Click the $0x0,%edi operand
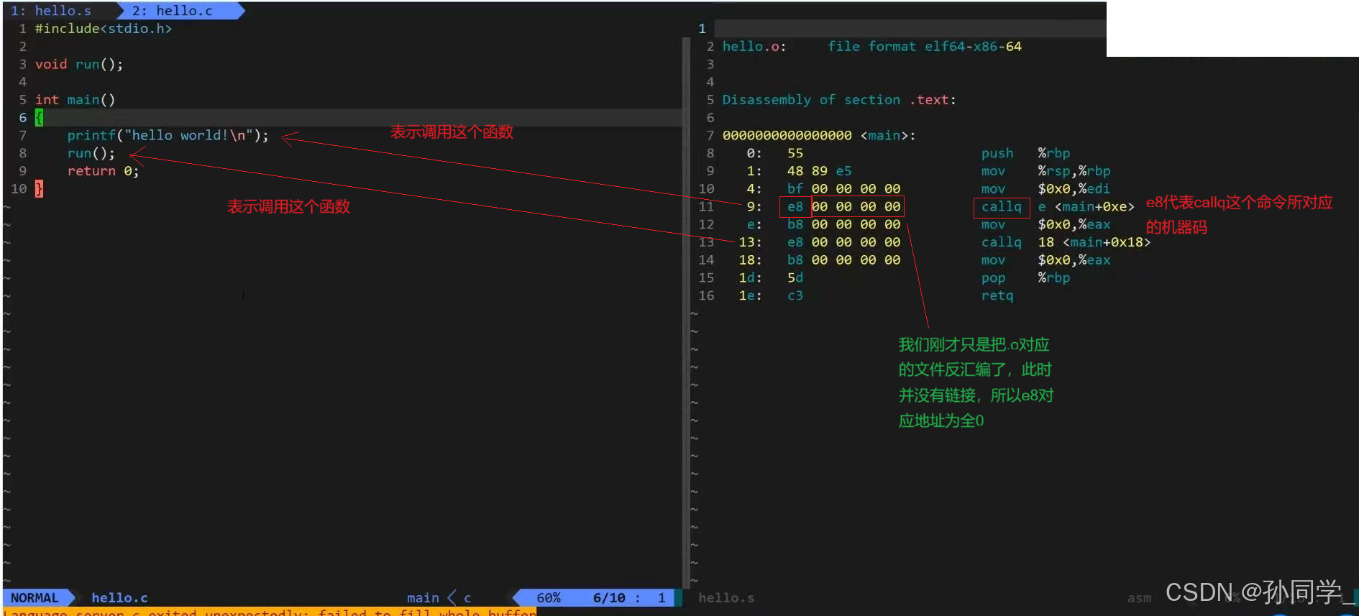Image resolution: width=1359 pixels, height=616 pixels. tap(1074, 189)
